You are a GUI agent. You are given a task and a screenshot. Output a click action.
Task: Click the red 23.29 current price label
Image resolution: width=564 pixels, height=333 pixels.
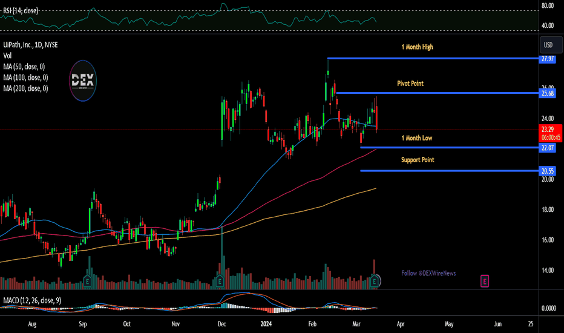551,133
